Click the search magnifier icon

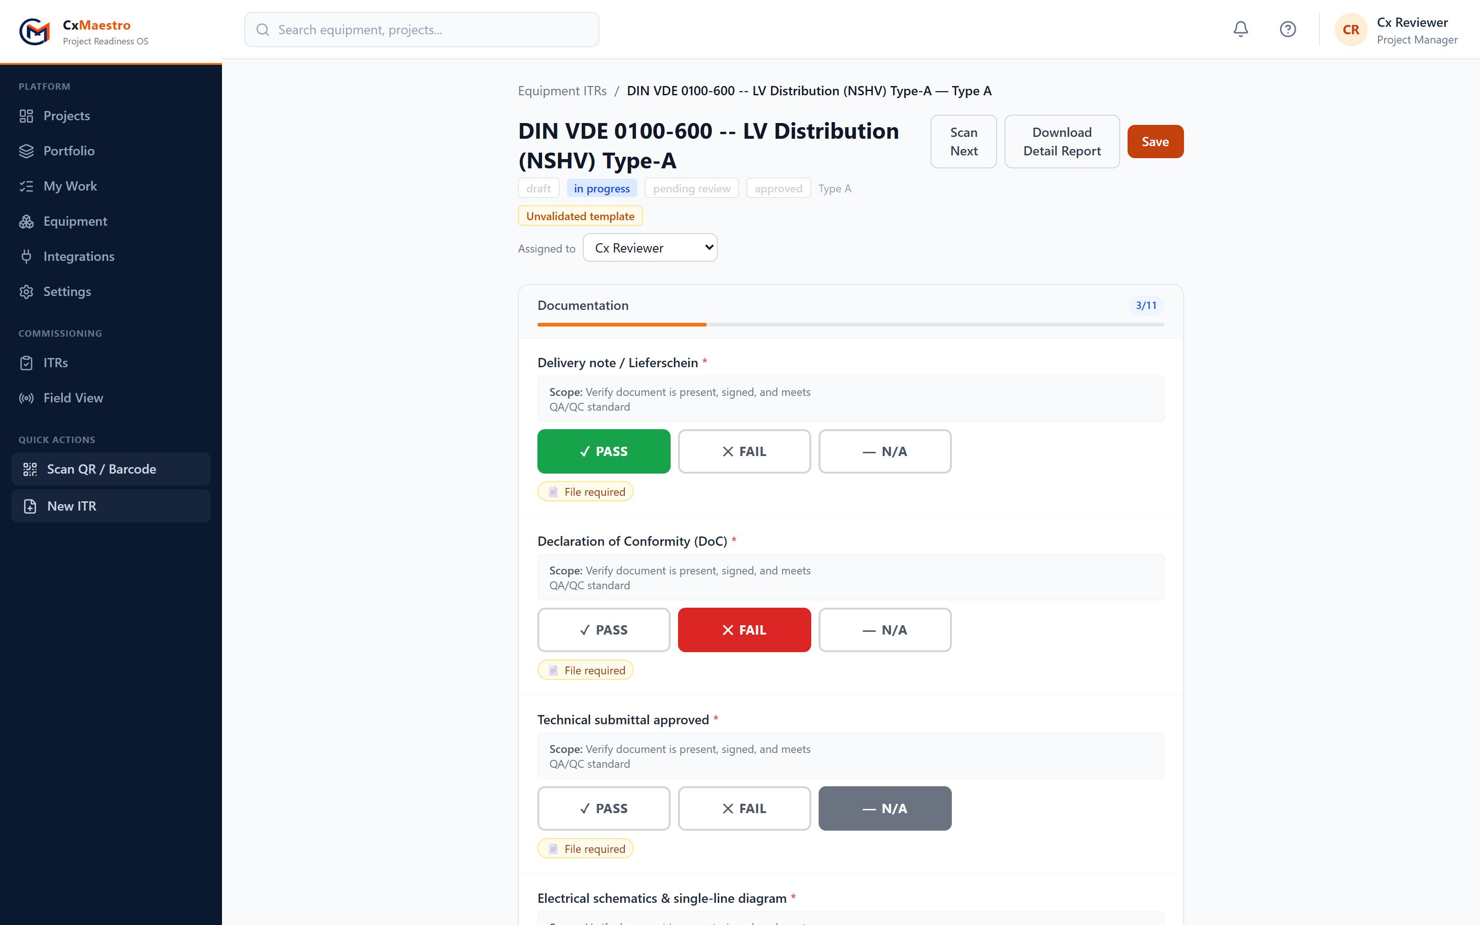pyautogui.click(x=262, y=30)
